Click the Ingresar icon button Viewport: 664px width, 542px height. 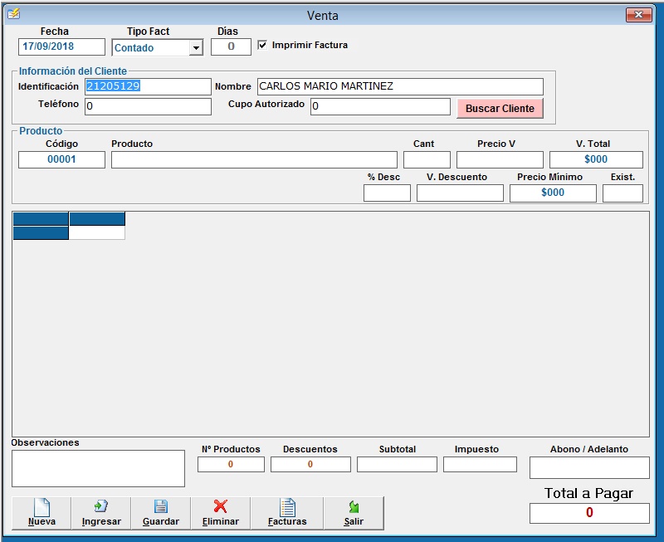[101, 507]
